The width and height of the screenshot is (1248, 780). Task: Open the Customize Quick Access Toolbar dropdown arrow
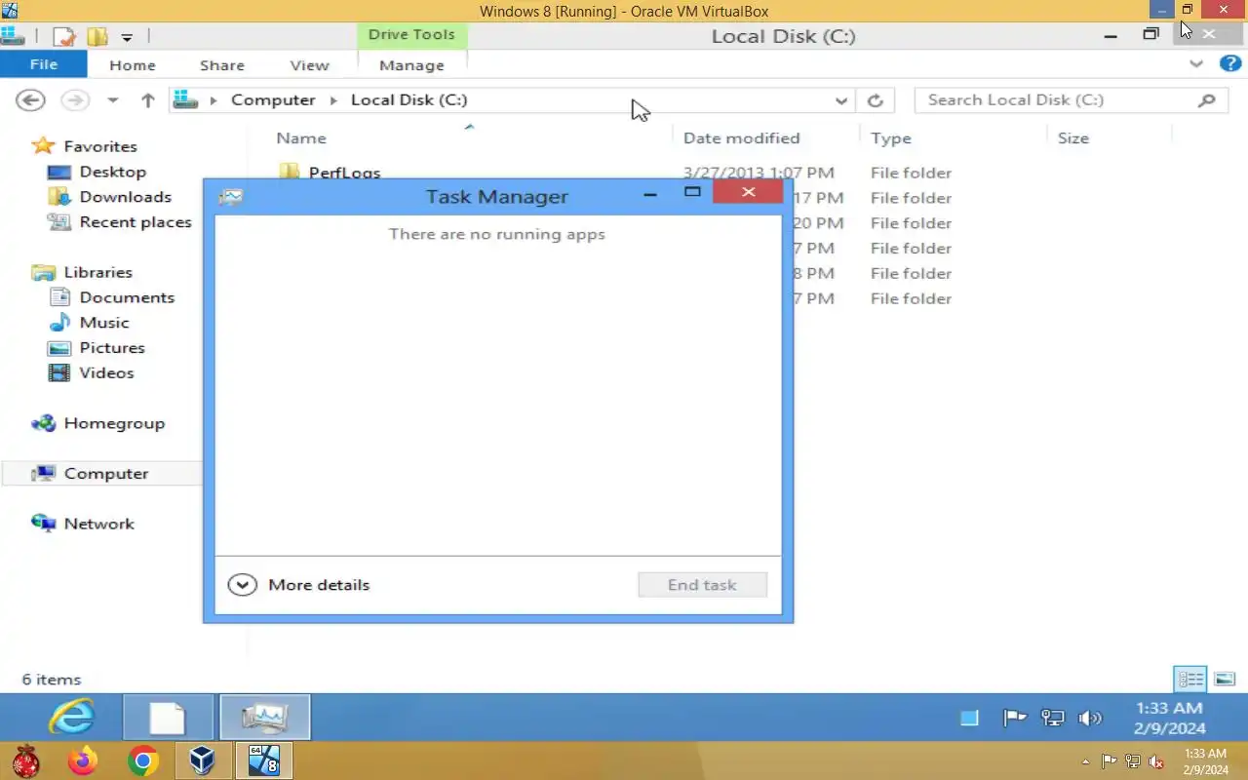[127, 38]
